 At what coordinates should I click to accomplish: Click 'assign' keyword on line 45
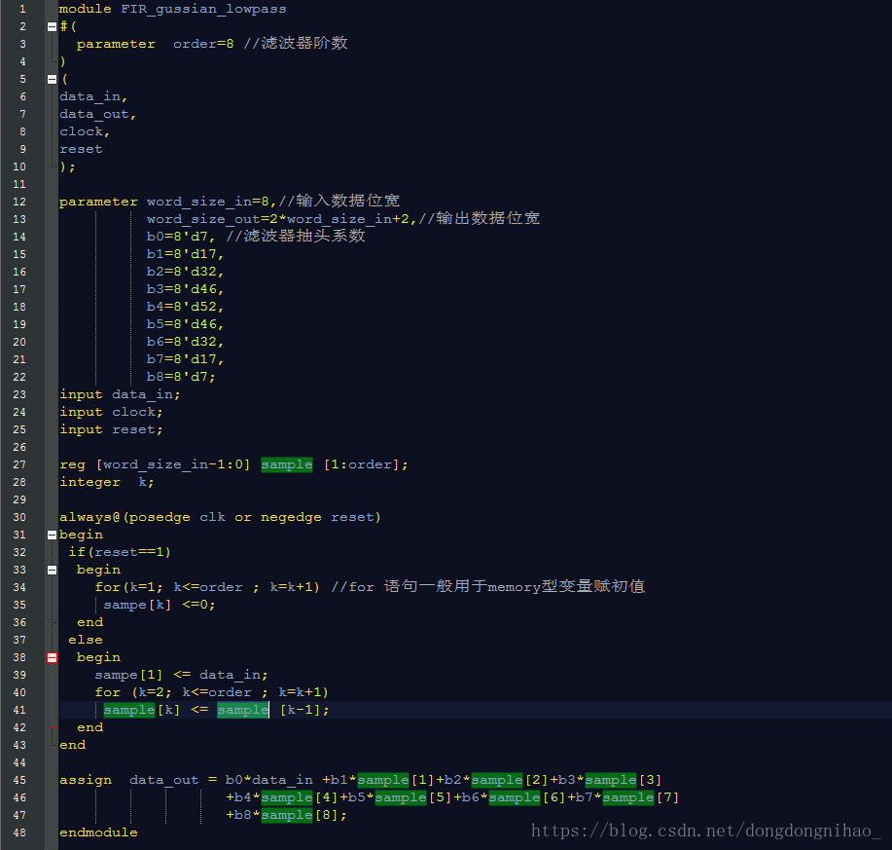click(86, 780)
